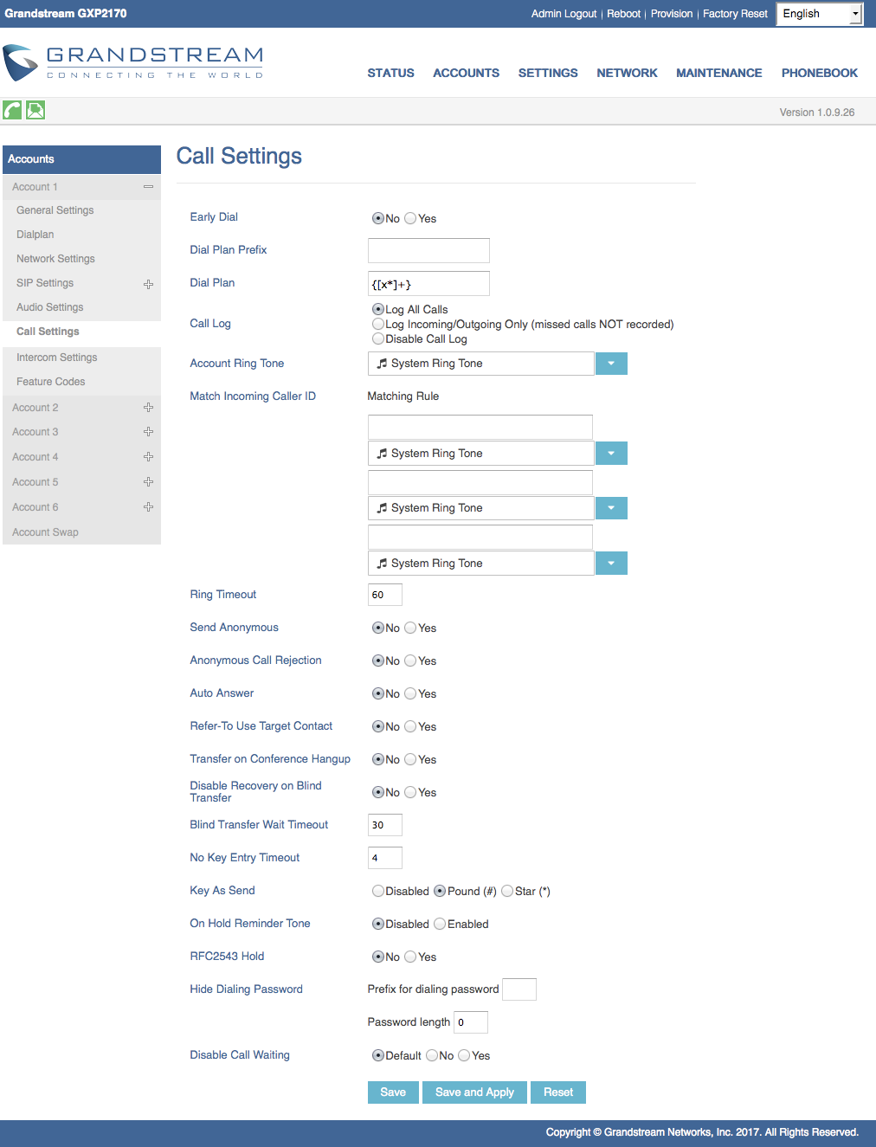The width and height of the screenshot is (876, 1147).
Task: Set Early Dial to Yes
Action: [410, 219]
